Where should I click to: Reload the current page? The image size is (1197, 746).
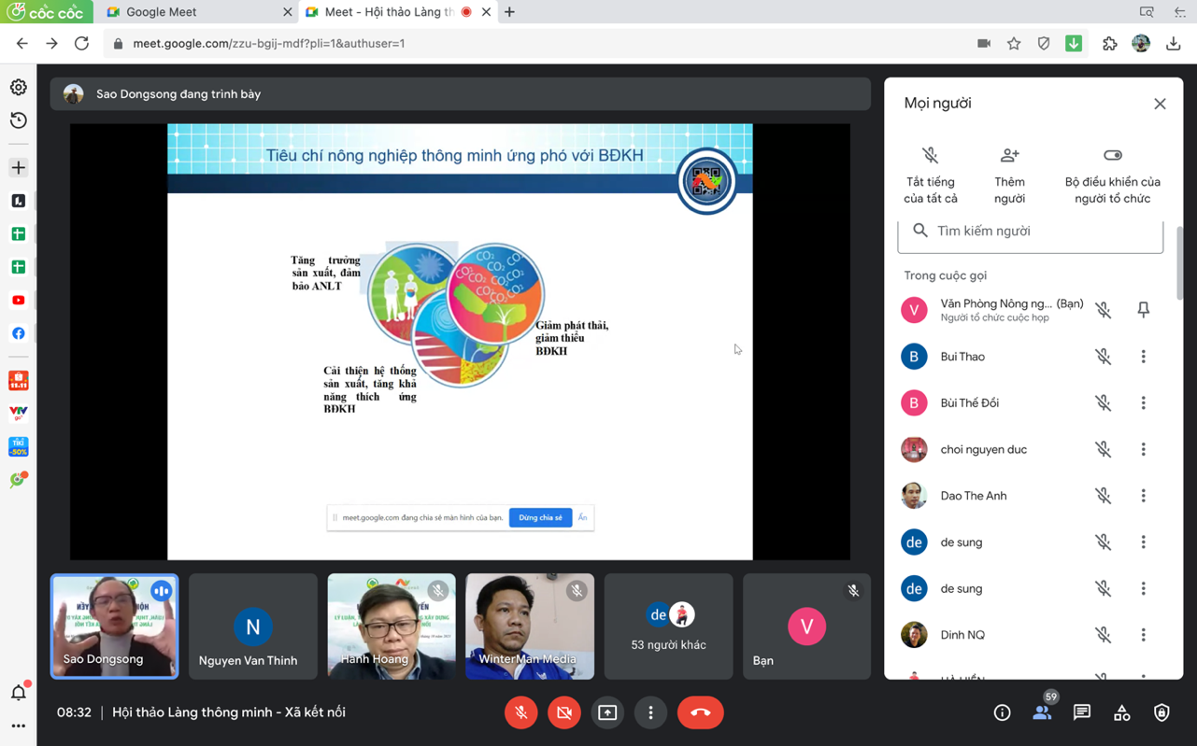[81, 44]
